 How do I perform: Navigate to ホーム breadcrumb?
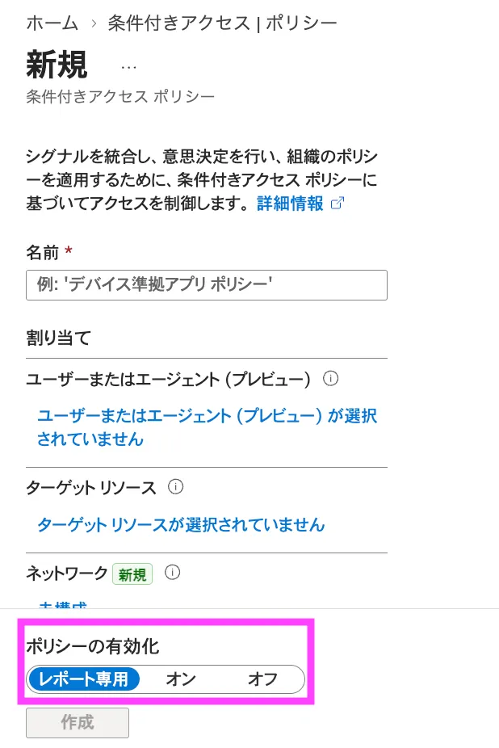click(52, 23)
